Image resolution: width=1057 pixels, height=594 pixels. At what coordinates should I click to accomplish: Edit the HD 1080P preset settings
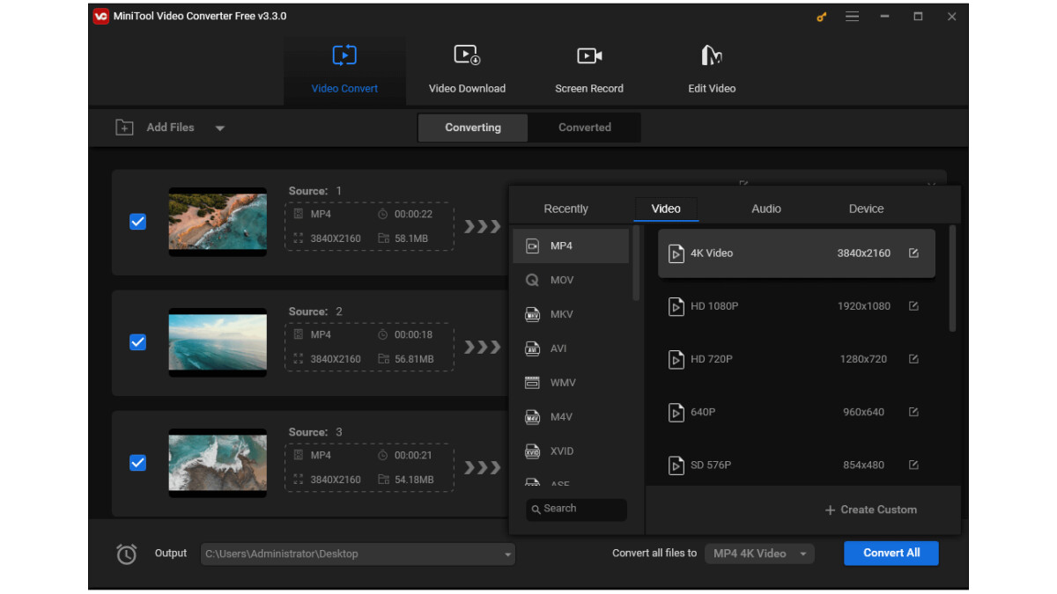tap(913, 306)
